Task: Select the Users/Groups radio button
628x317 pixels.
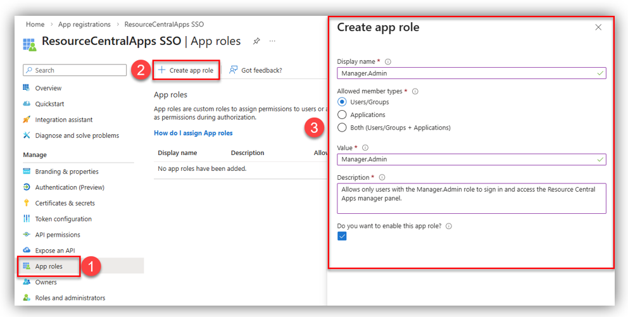Action: [342, 102]
